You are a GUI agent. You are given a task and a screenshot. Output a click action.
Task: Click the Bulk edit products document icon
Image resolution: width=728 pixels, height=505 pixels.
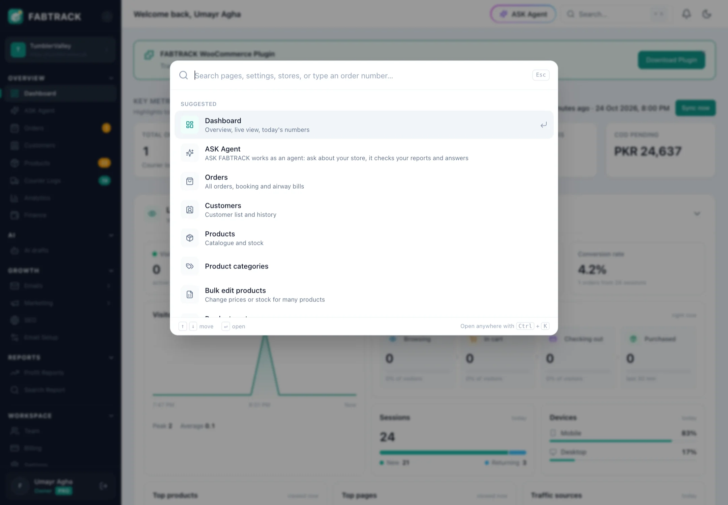190,294
